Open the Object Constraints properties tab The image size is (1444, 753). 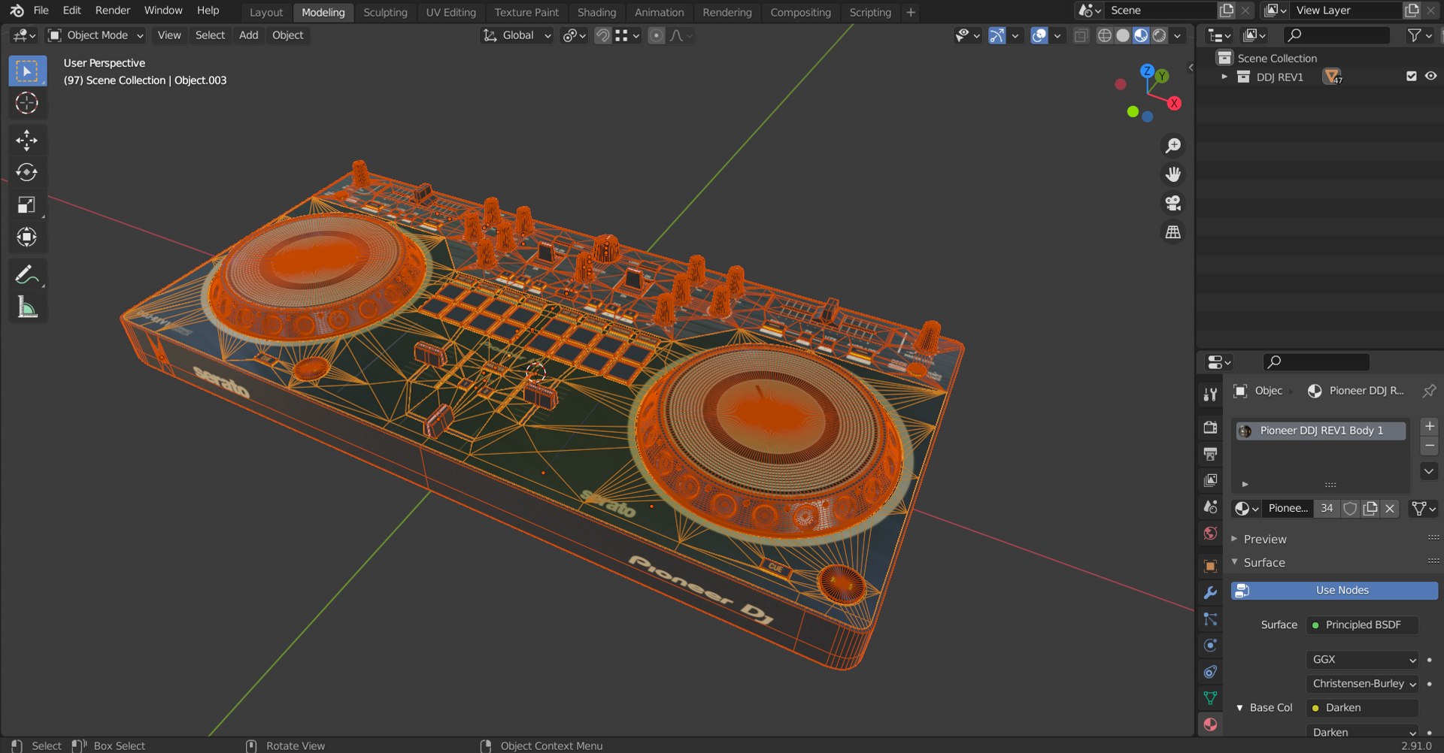point(1210,672)
